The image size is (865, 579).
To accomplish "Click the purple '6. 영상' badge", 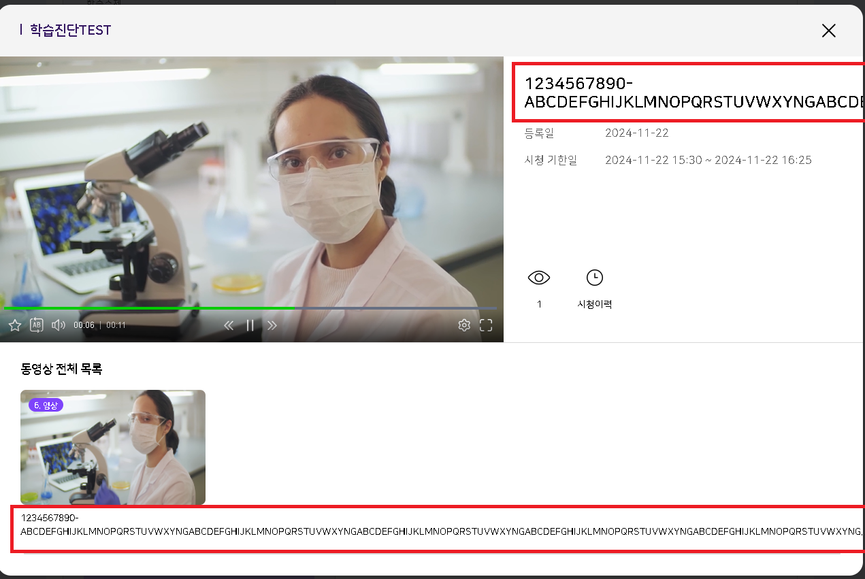I will [46, 406].
